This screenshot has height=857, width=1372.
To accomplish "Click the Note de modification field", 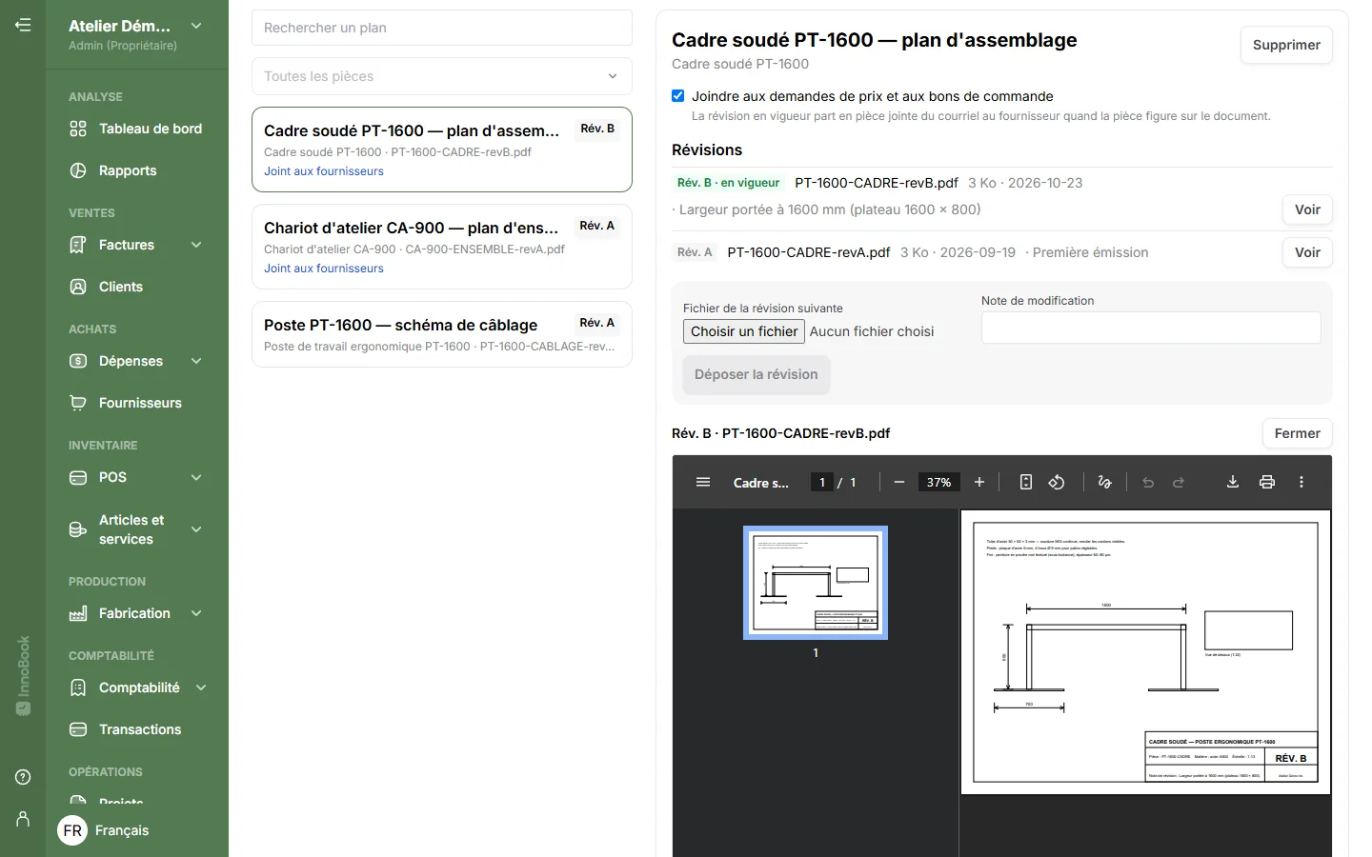I will [1151, 328].
